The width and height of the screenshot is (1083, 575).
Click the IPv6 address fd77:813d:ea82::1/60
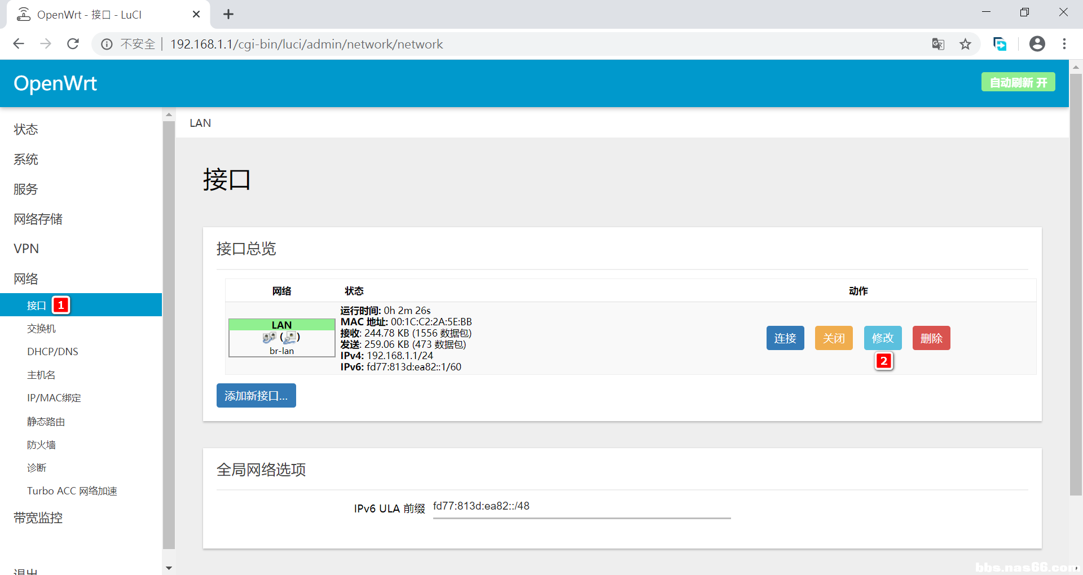414,367
